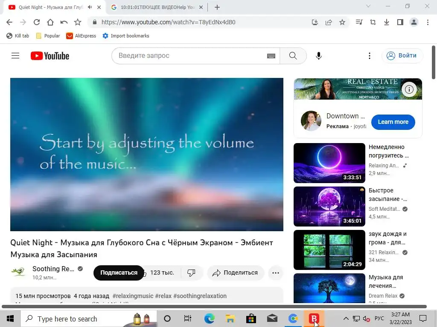Click the video player area
This screenshot has height=327, width=437.
pyautogui.click(x=147, y=154)
